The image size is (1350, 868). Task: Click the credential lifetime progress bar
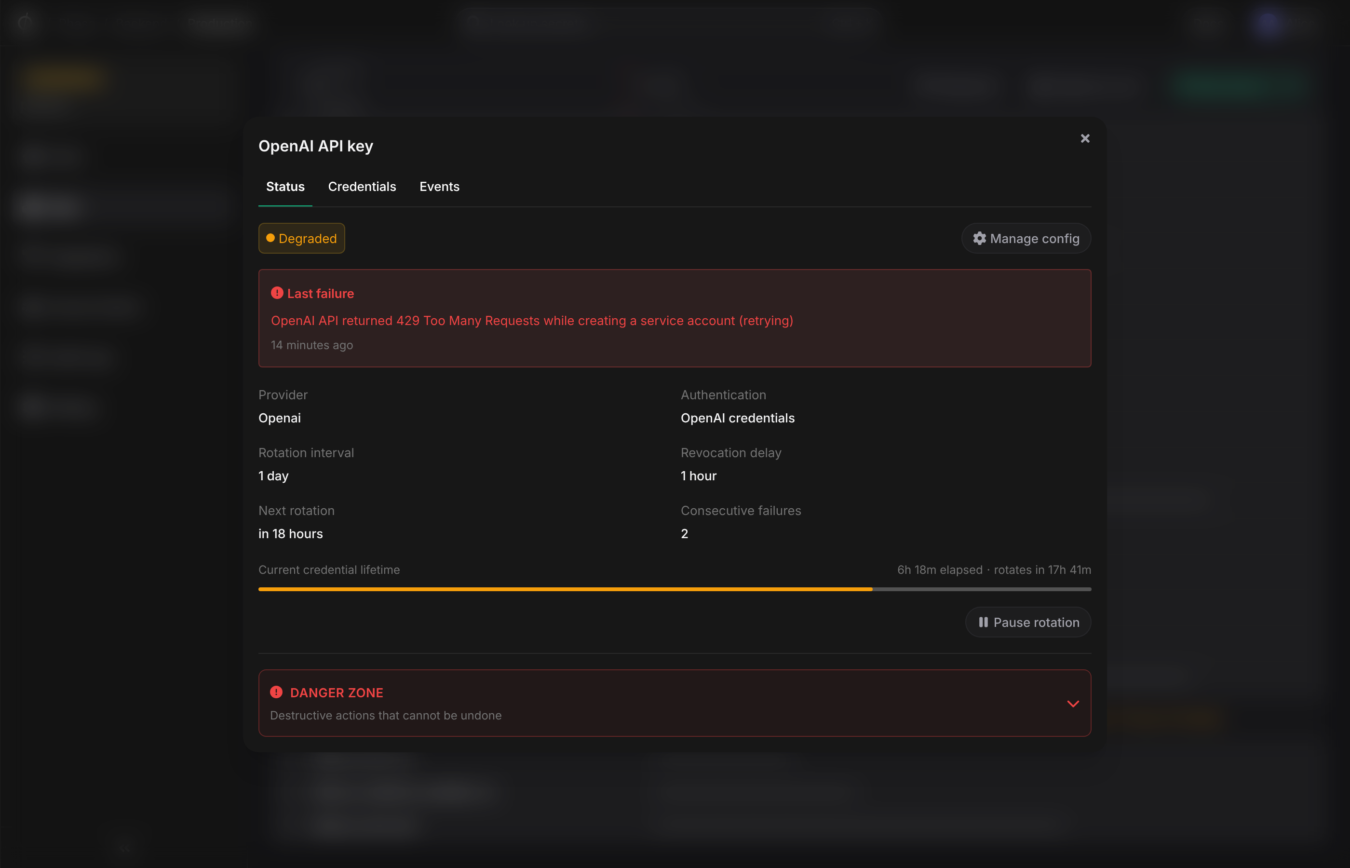click(675, 589)
